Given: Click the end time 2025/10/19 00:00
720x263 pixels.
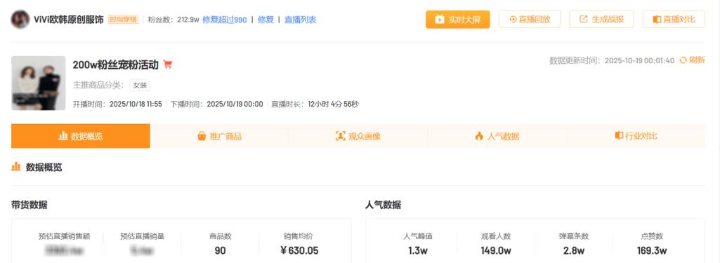Looking at the screenshot, I should 235,104.
